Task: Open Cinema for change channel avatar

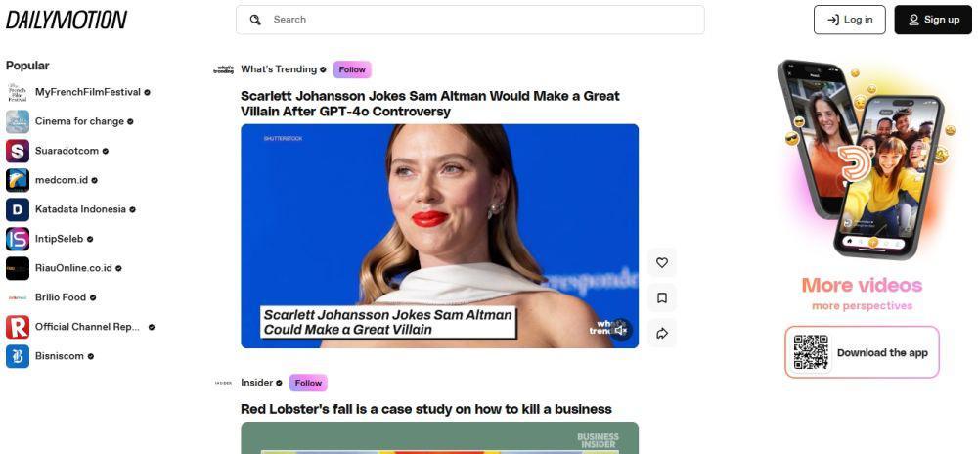Action: pyautogui.click(x=18, y=121)
